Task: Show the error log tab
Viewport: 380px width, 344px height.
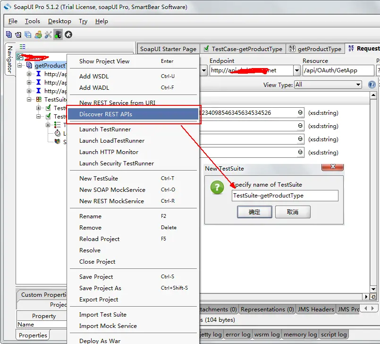Action: [x=238, y=335]
